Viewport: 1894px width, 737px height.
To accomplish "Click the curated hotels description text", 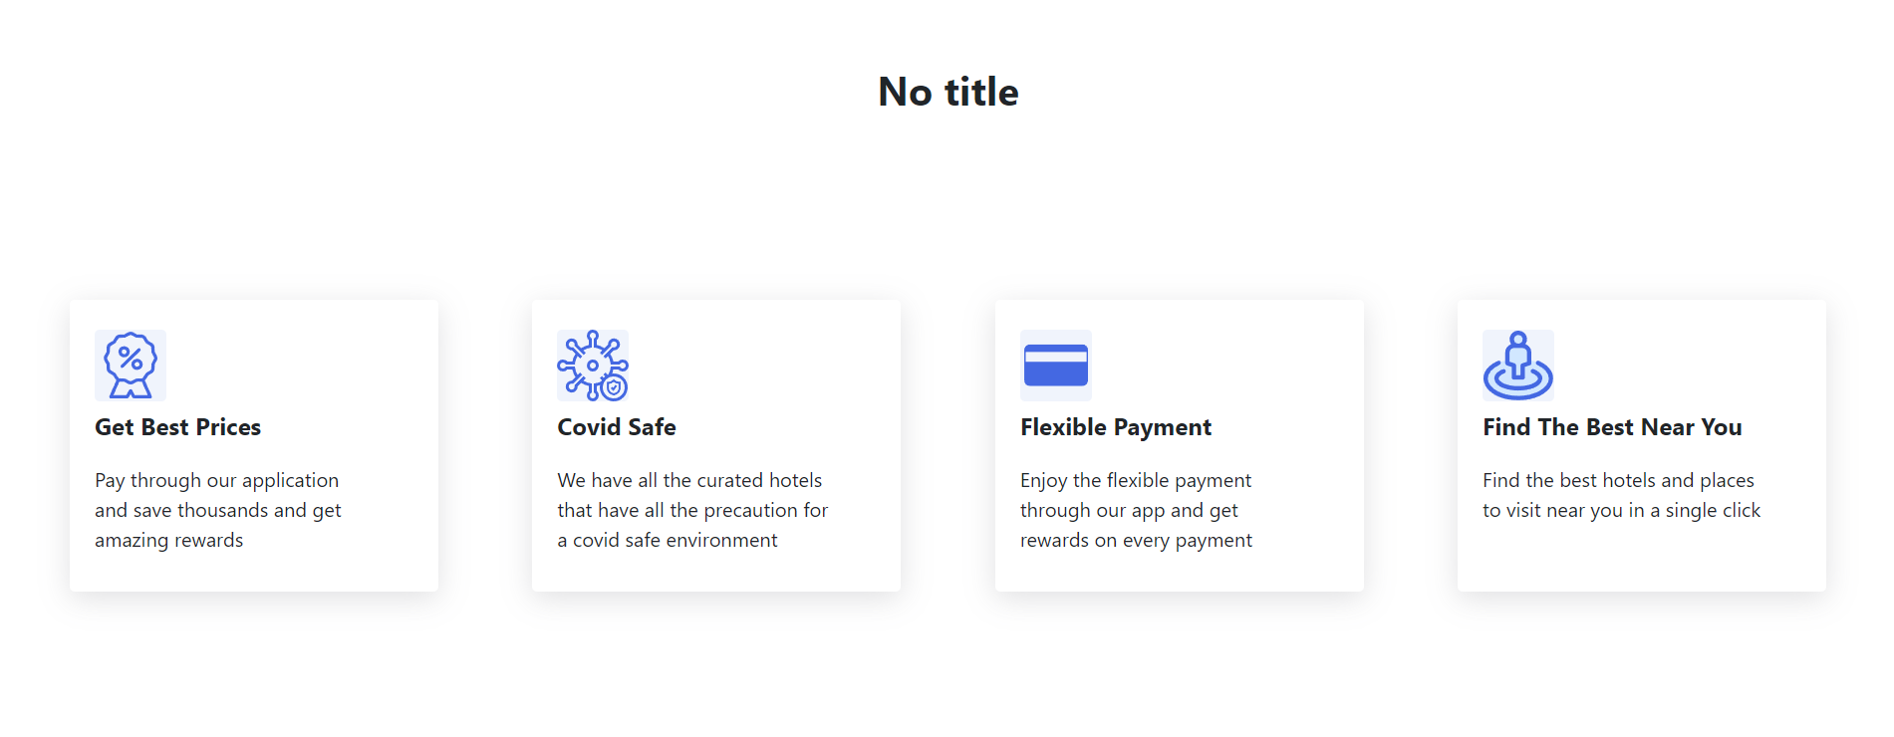I will point(691,510).
